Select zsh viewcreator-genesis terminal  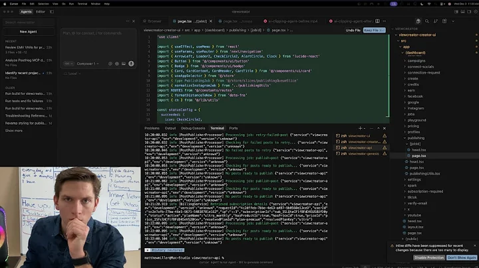pyautogui.click(x=361, y=153)
